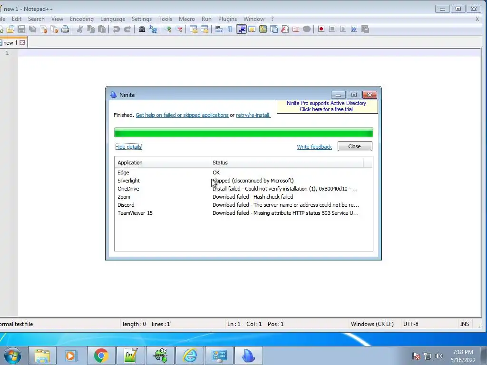Screen dimensions: 487x365
Task: Click the Save All icon in Notepad++ toolbar
Action: (x=32, y=29)
